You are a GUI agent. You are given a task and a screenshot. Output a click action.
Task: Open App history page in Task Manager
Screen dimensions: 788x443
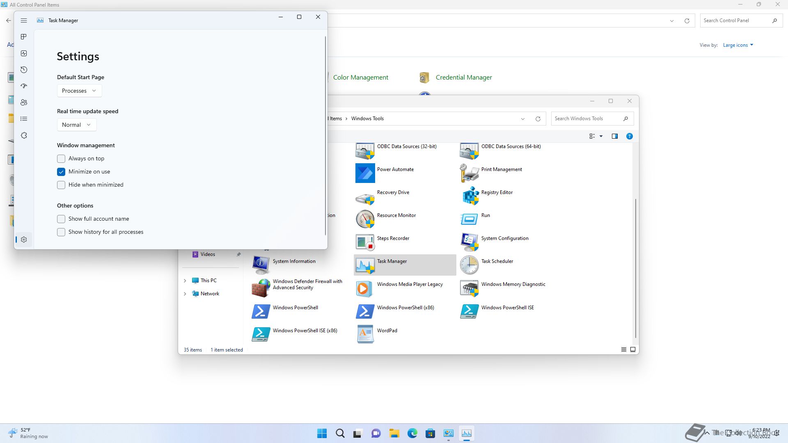tap(24, 70)
